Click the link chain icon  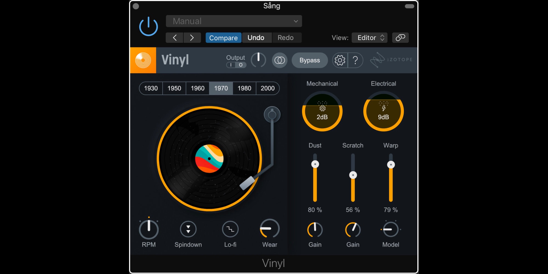point(400,38)
